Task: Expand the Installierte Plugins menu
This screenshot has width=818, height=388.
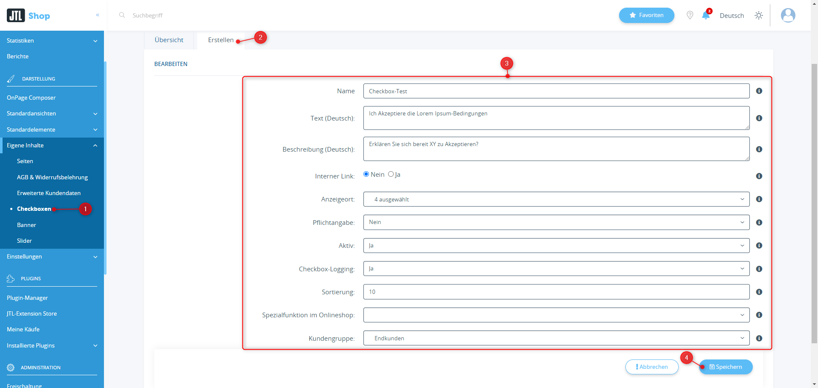Action: coord(52,346)
